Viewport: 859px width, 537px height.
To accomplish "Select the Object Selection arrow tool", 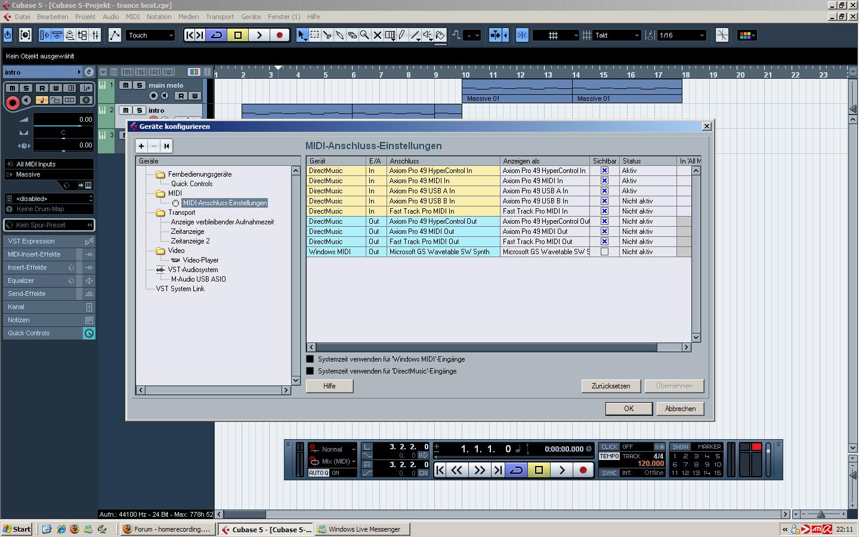I will coord(302,35).
